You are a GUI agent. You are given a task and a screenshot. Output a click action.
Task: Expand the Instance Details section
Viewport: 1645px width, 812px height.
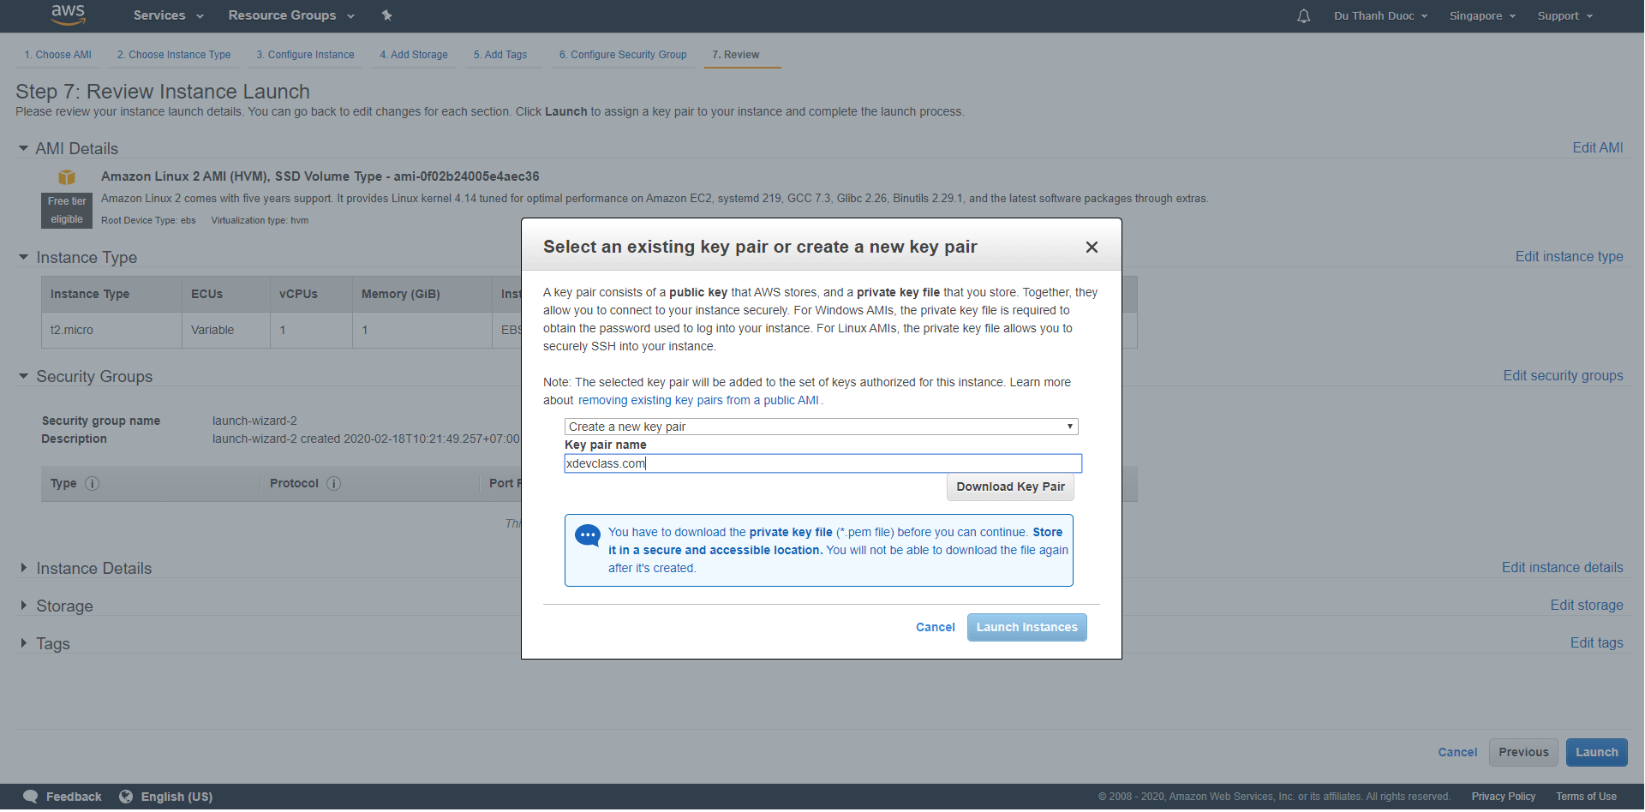(x=23, y=568)
